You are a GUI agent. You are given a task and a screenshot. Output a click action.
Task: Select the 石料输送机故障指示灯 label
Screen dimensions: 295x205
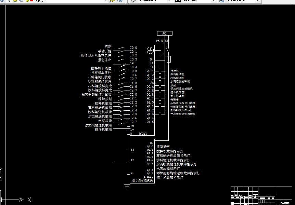click(x=173, y=156)
